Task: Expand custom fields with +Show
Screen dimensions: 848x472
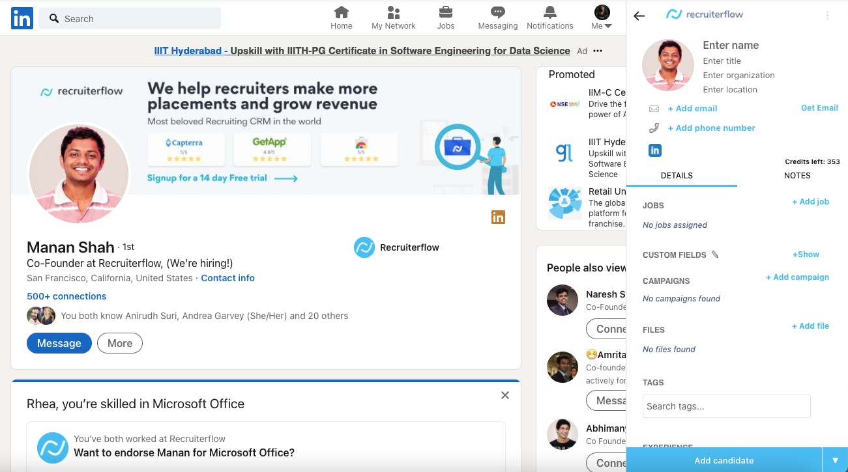Action: [x=806, y=254]
